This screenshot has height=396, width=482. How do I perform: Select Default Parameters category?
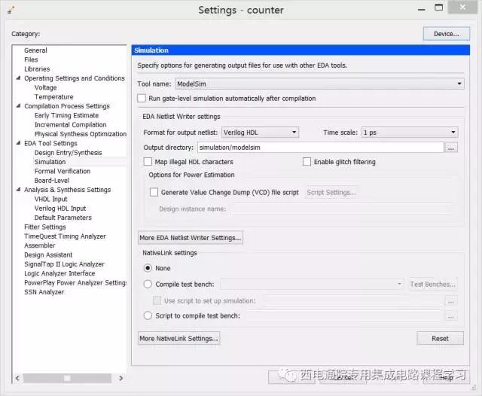(x=63, y=218)
